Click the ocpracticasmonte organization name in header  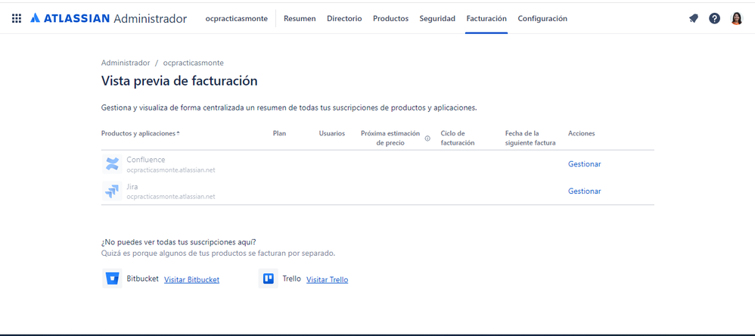pos(237,19)
